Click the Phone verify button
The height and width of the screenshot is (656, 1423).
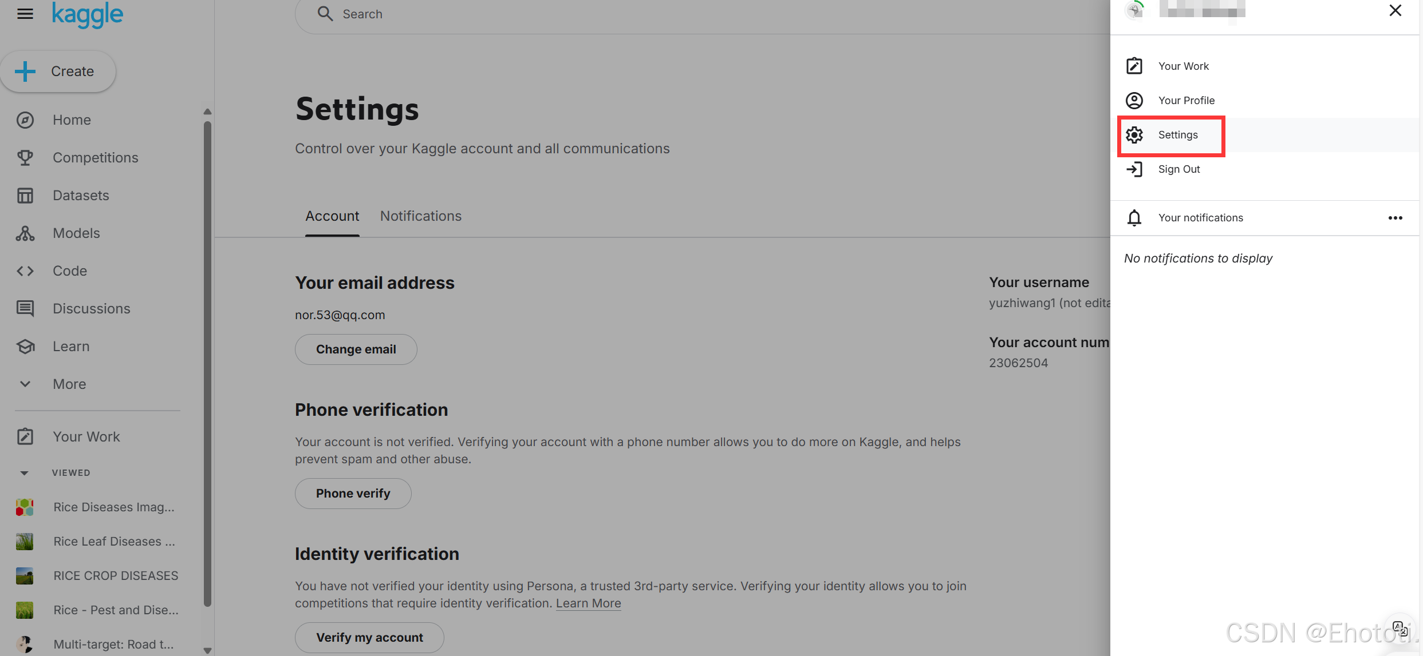(x=353, y=494)
